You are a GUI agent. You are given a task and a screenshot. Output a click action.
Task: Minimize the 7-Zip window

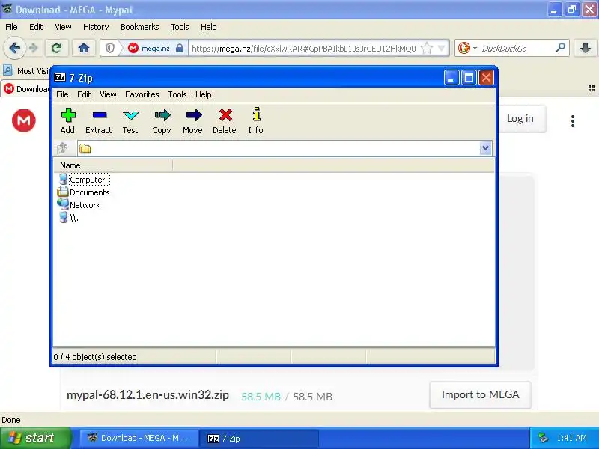pos(451,78)
